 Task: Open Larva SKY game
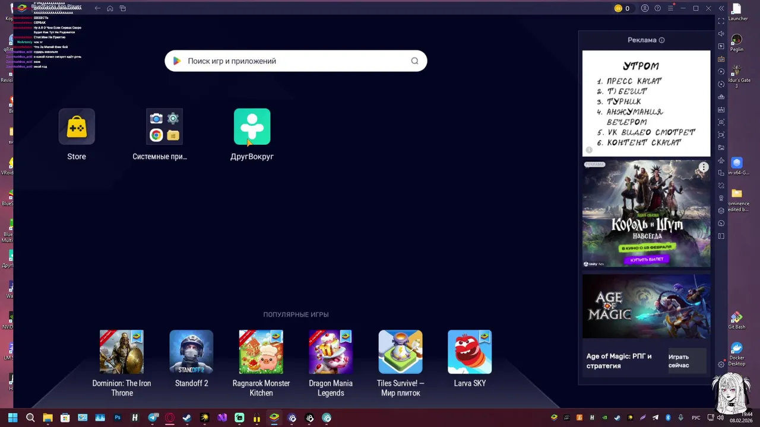tap(470, 359)
